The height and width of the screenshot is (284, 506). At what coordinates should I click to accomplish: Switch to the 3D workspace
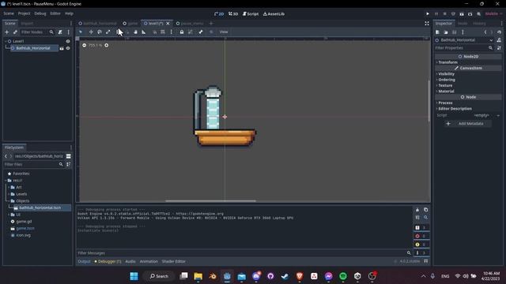[233, 14]
